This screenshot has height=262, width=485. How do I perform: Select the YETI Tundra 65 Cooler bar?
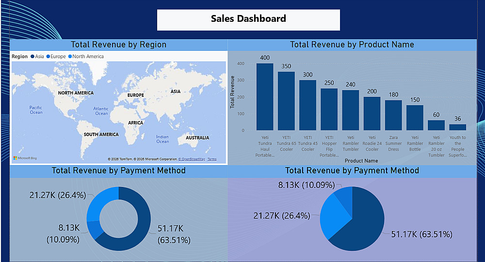point(286,101)
